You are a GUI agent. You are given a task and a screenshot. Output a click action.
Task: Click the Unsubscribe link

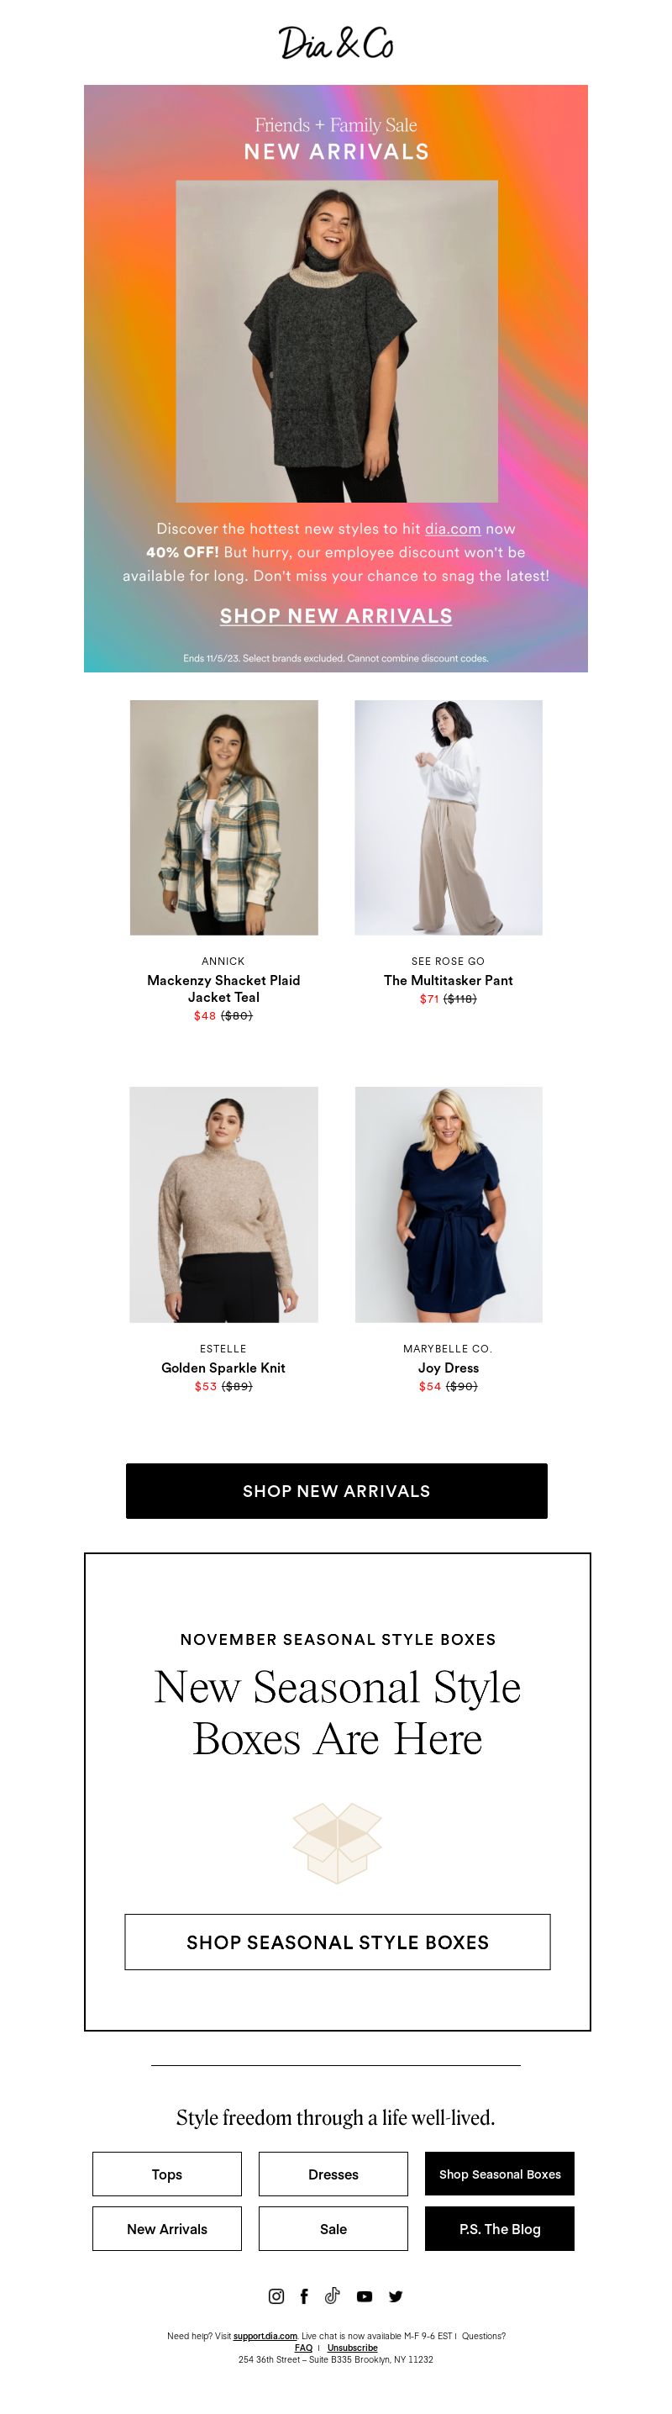(352, 2348)
